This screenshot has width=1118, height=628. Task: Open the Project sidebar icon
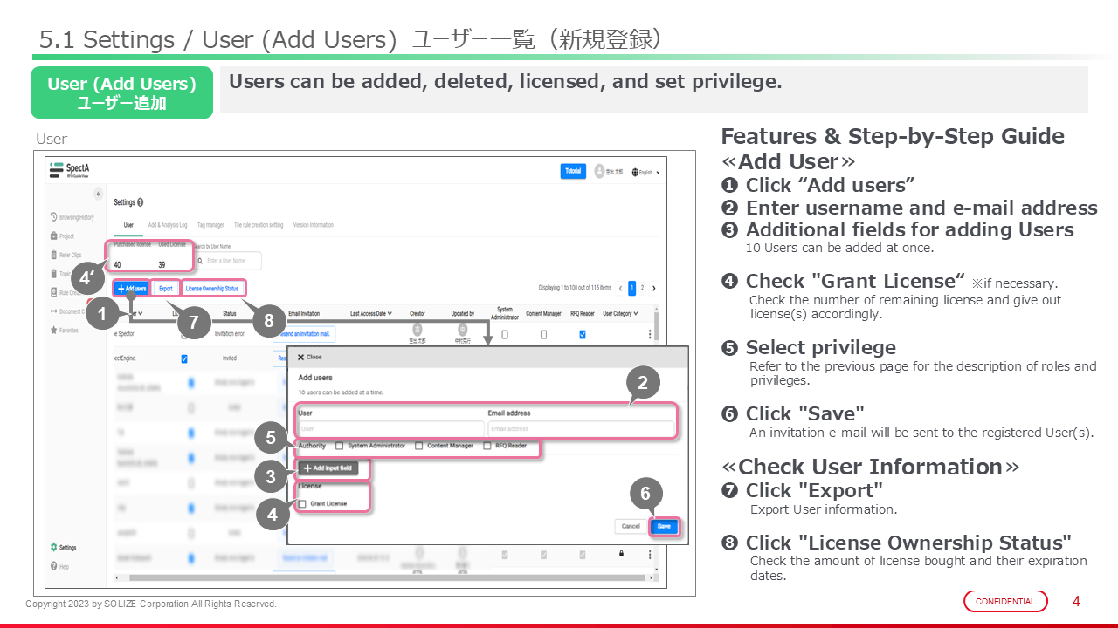point(54,235)
